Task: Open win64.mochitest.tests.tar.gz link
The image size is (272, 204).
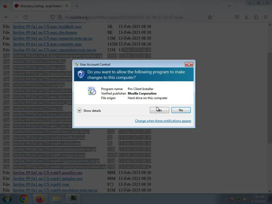Action: [x=55, y=190]
